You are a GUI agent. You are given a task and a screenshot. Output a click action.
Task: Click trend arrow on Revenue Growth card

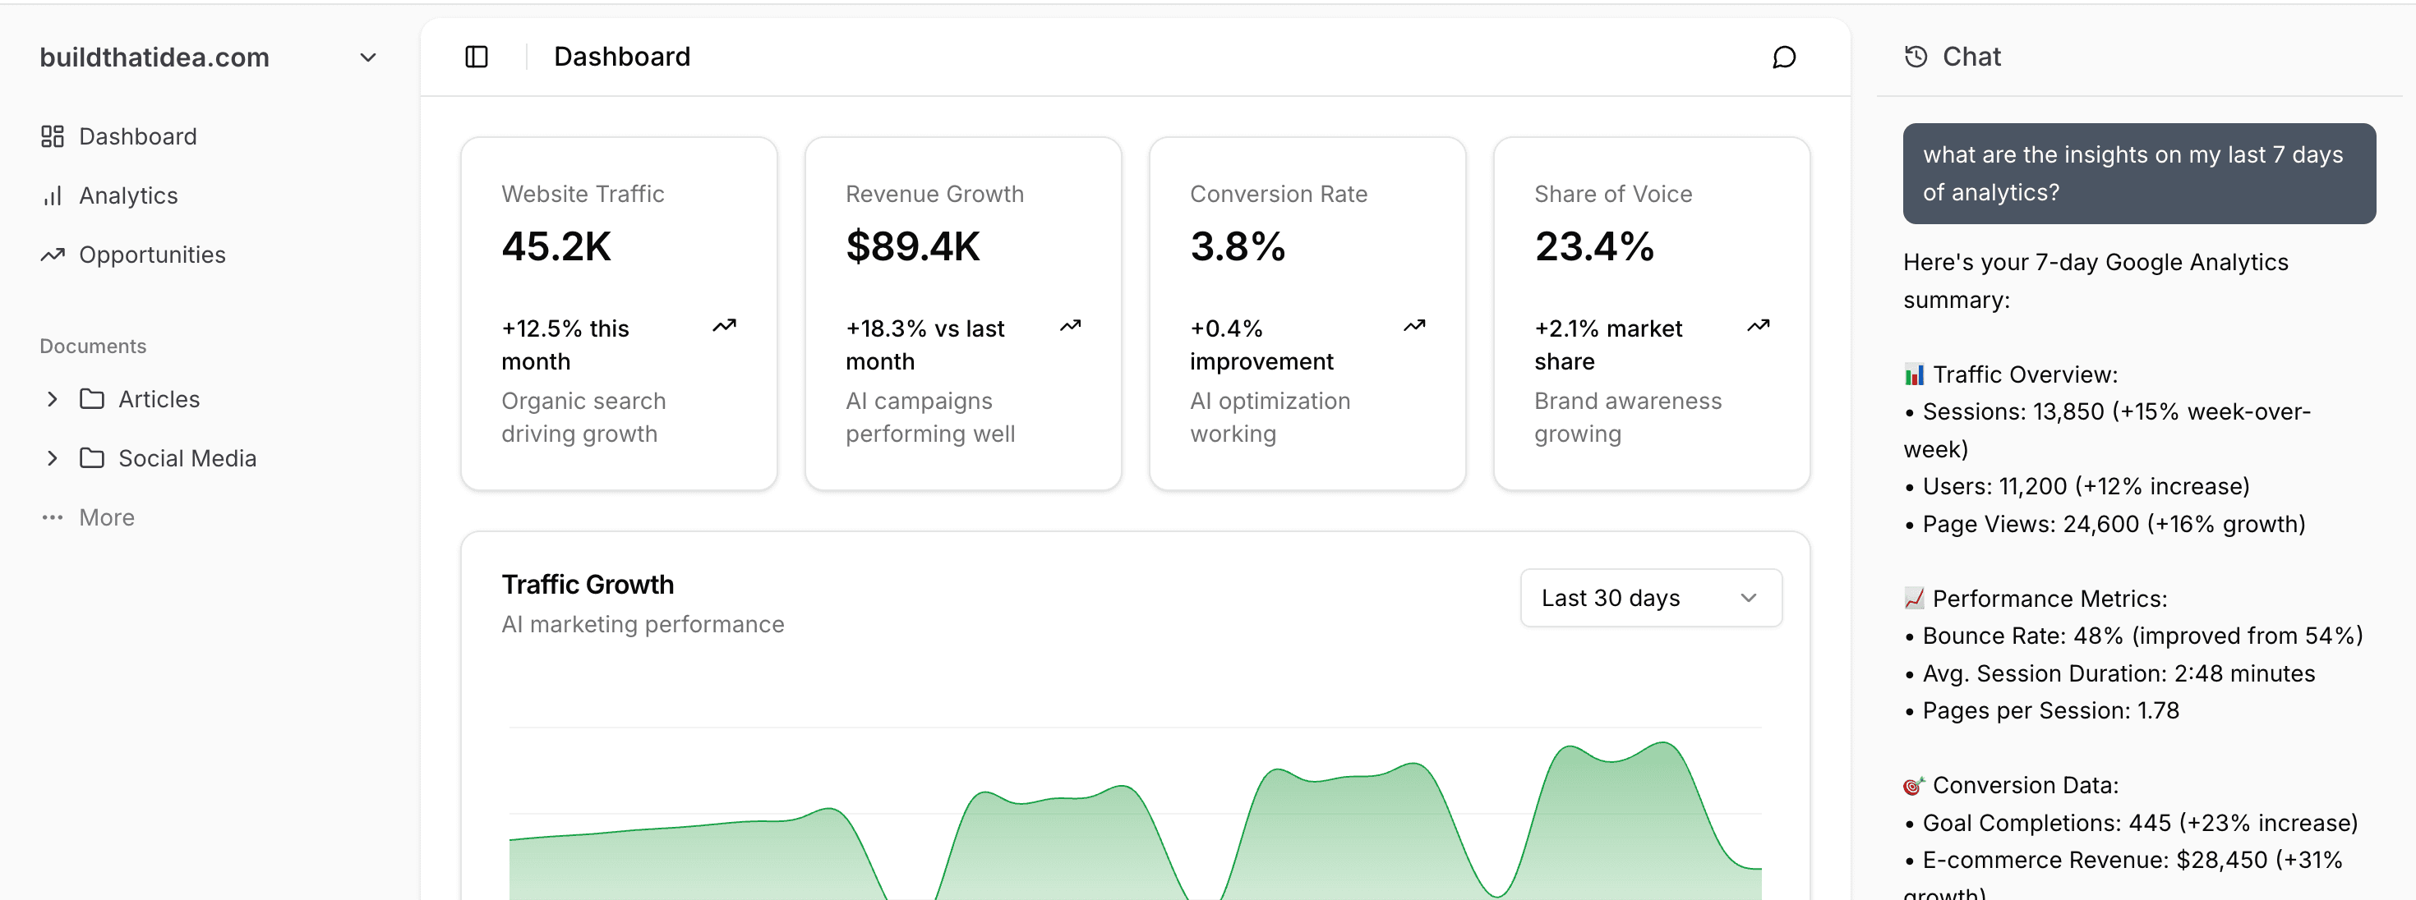pos(1070,326)
